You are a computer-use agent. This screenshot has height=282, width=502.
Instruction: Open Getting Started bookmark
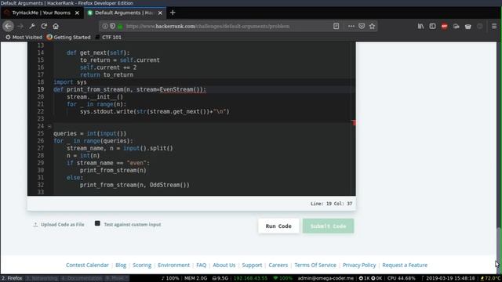point(68,37)
